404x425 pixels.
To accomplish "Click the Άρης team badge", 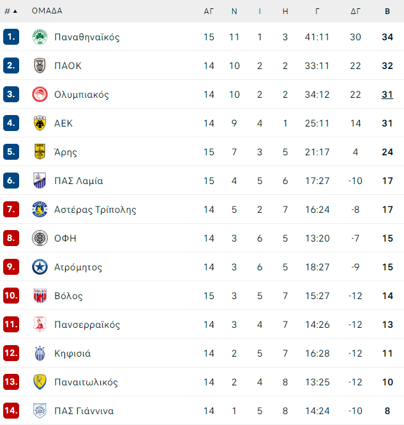I will pyautogui.click(x=40, y=152).
